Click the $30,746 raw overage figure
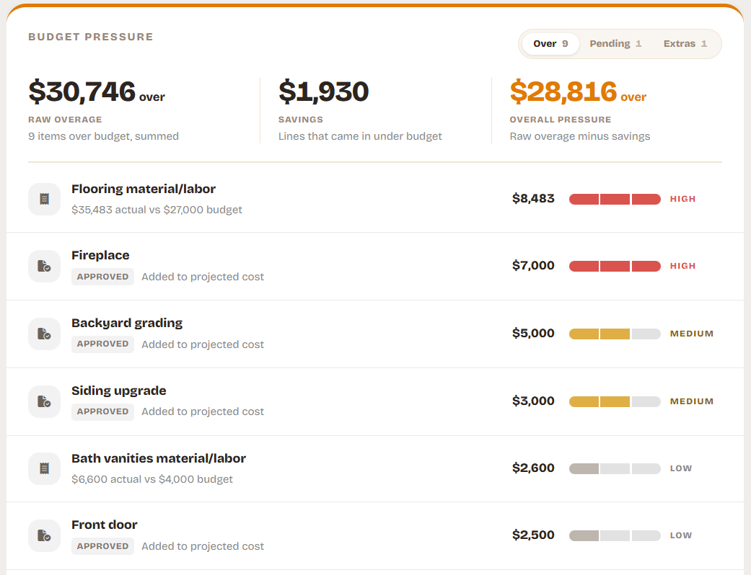The height and width of the screenshot is (575, 751). click(82, 92)
